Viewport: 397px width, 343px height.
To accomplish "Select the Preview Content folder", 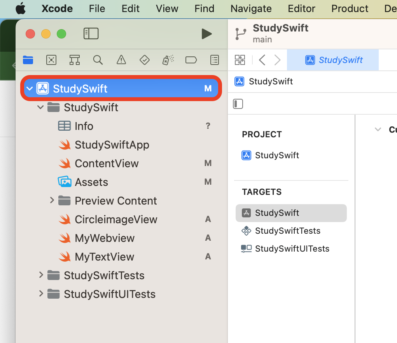I will click(115, 201).
